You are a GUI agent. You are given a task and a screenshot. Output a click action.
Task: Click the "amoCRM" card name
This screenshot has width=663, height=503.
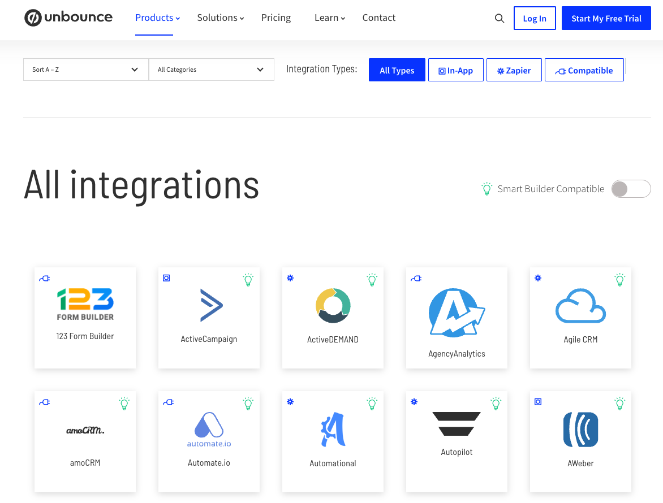tap(85, 463)
